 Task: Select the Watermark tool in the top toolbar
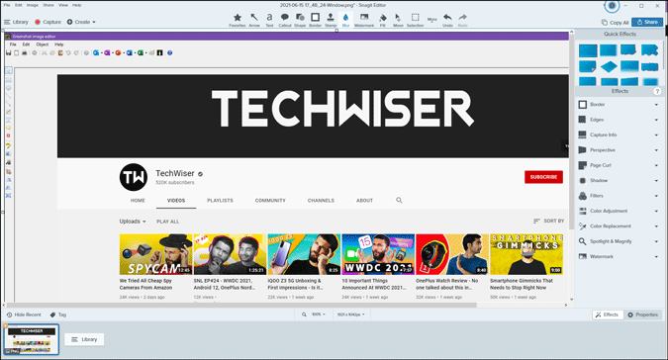coord(364,20)
